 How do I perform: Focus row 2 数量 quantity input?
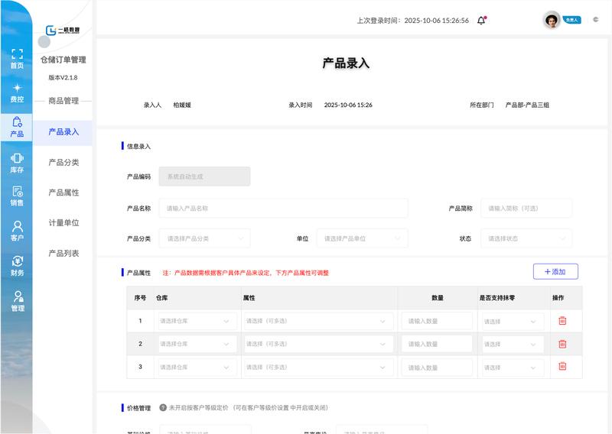pos(437,345)
